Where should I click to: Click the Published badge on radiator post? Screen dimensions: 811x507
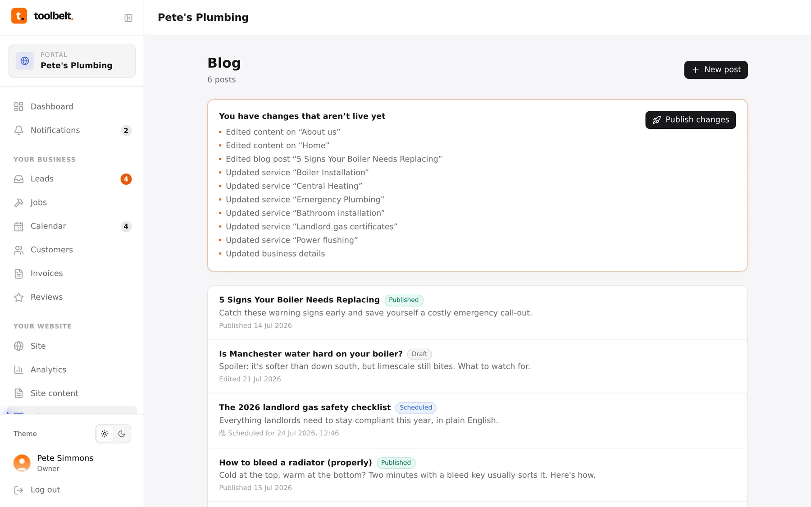point(396,463)
